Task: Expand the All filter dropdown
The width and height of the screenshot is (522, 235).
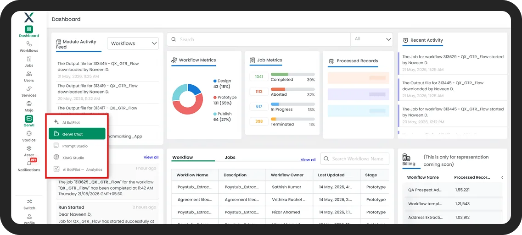Action: click(x=372, y=39)
